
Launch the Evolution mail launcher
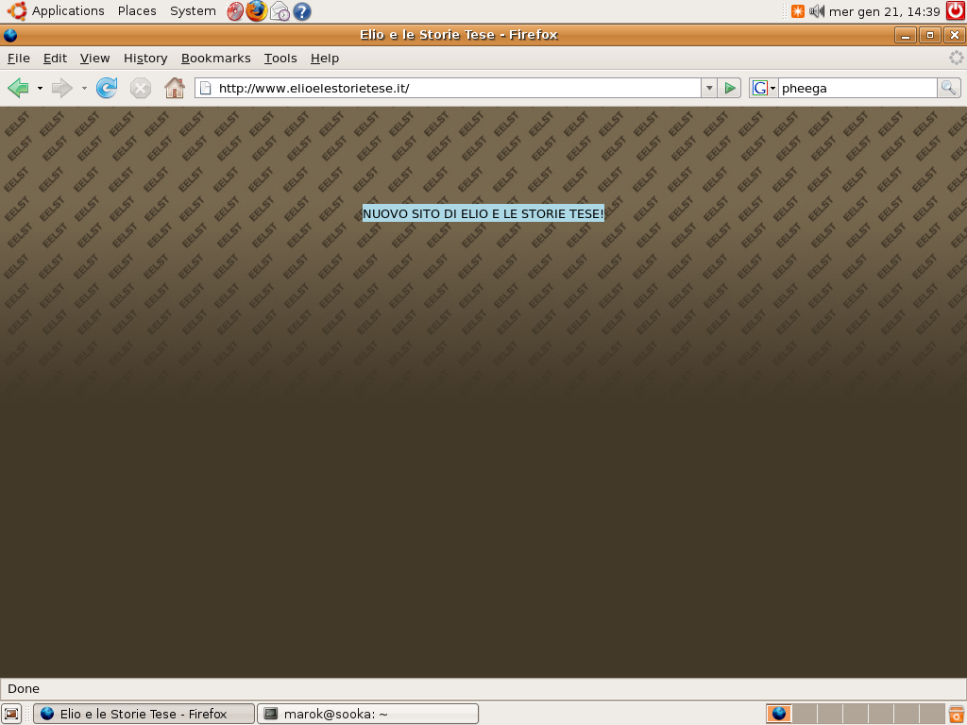coord(280,11)
